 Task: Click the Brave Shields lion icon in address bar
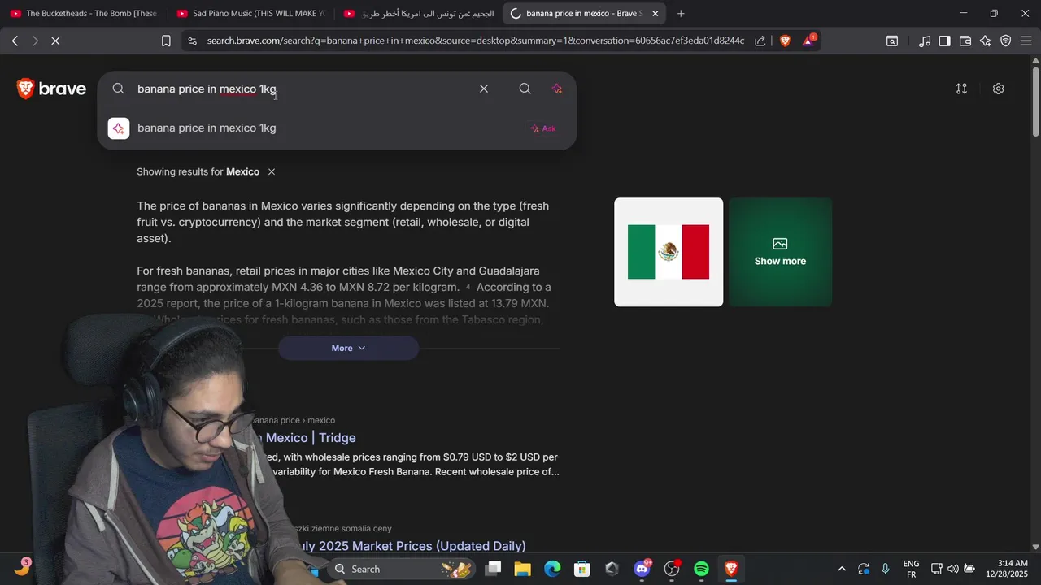[785, 41]
